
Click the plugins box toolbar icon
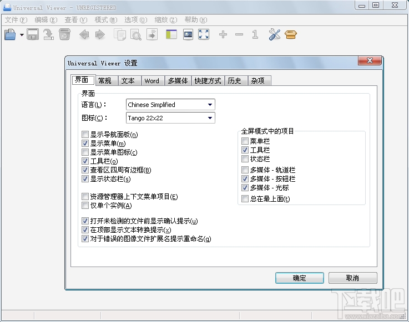[291, 34]
